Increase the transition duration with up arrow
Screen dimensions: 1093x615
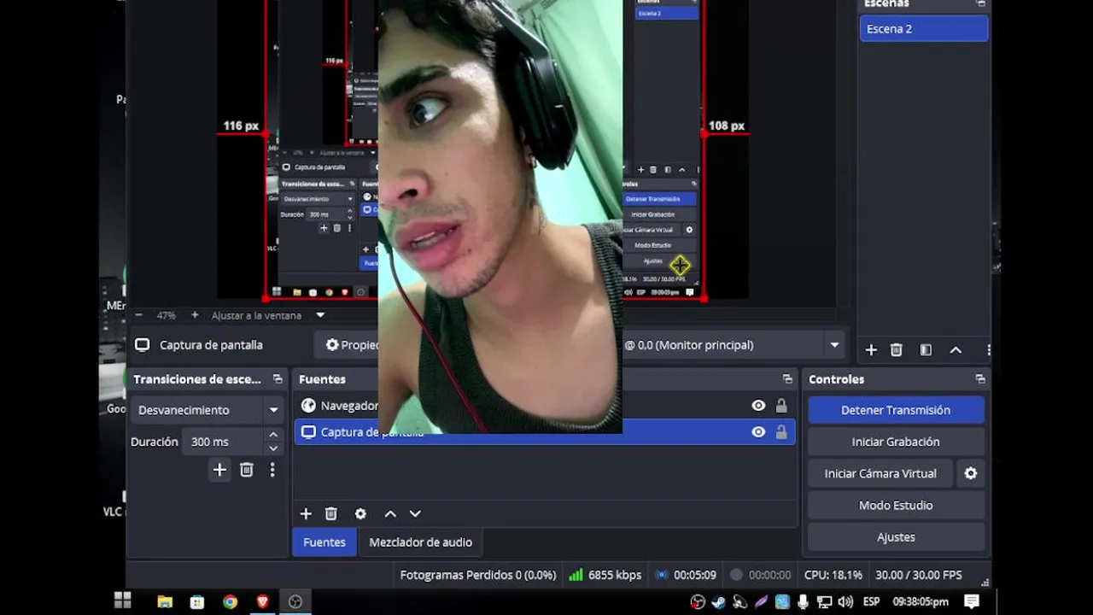pyautogui.click(x=273, y=436)
